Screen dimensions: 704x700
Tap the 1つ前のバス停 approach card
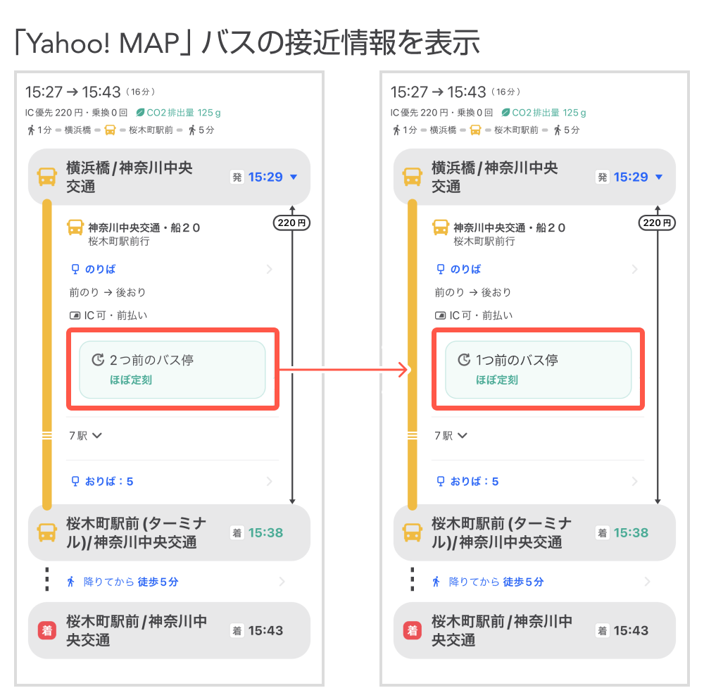[539, 370]
